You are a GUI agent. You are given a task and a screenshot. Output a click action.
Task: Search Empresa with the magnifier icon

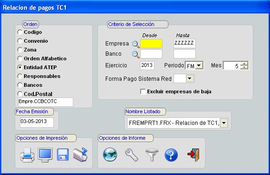[135, 45]
